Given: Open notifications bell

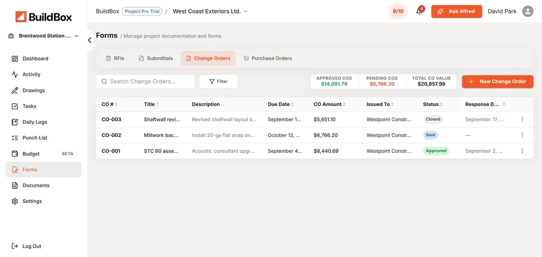Looking at the screenshot, I should click(420, 11).
